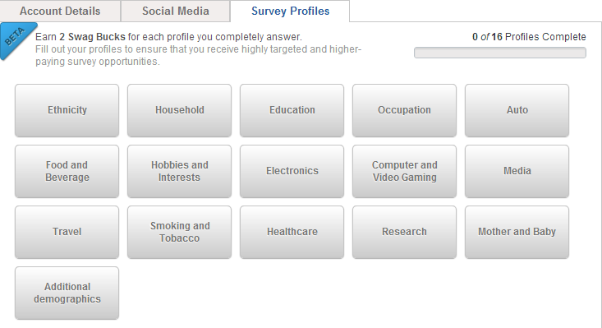Choose the Occupation profile

tap(404, 110)
